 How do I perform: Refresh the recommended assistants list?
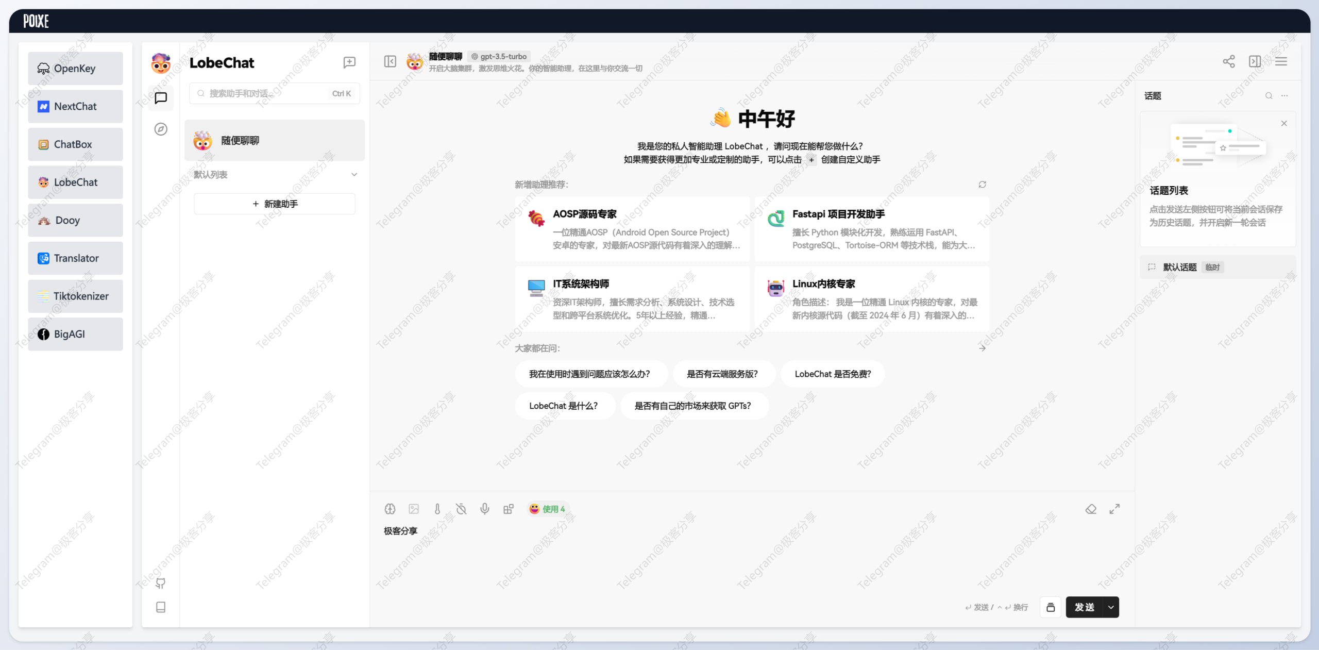point(983,185)
